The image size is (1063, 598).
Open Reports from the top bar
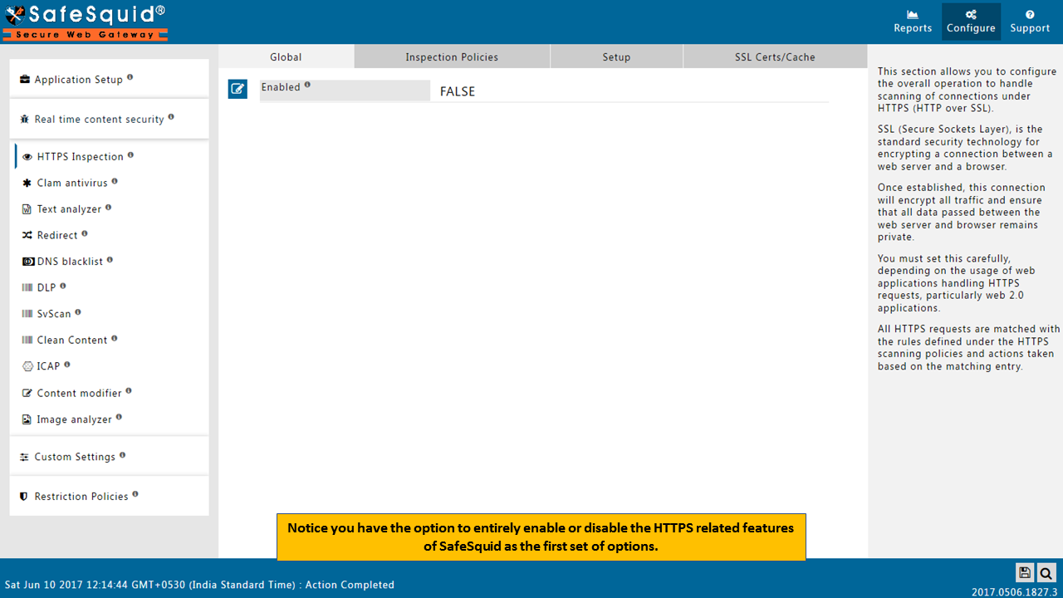pos(912,22)
